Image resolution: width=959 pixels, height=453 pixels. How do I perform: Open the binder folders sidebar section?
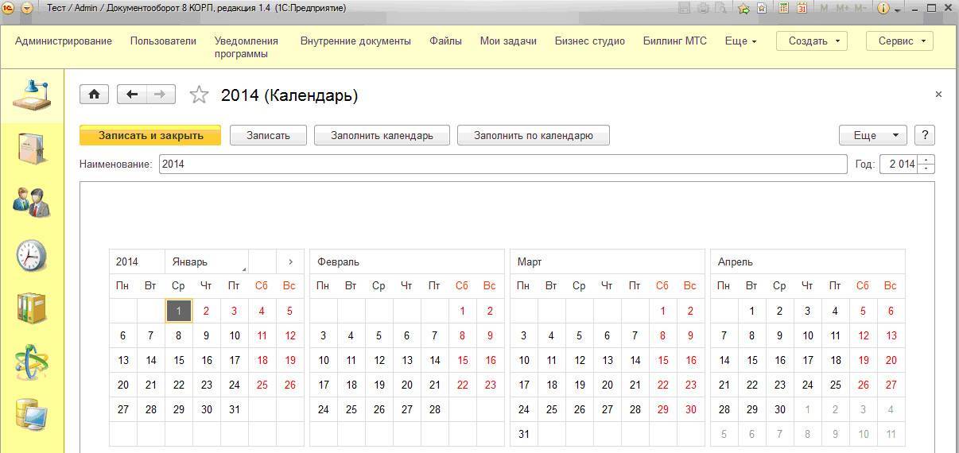pyautogui.click(x=32, y=308)
